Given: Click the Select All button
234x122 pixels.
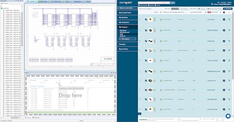Looking at the screenshot, I should [x=175, y=9].
